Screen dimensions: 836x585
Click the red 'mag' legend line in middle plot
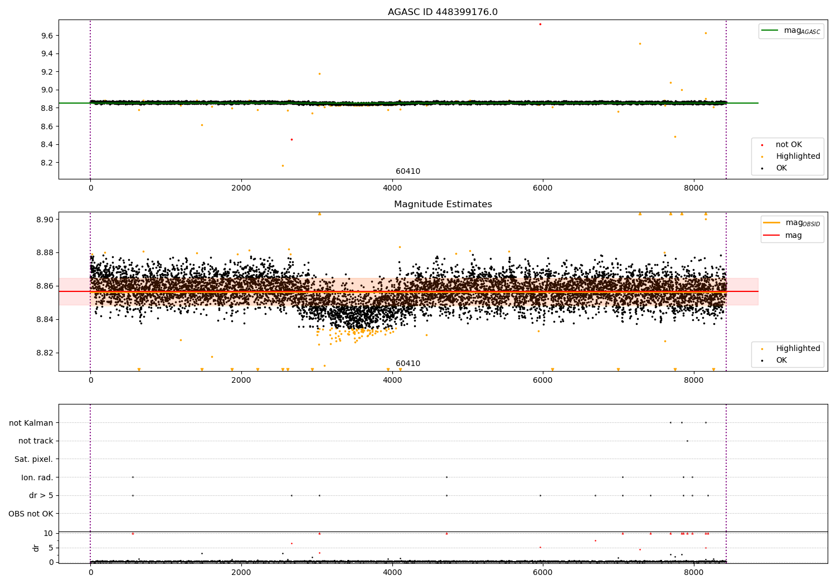[772, 236]
